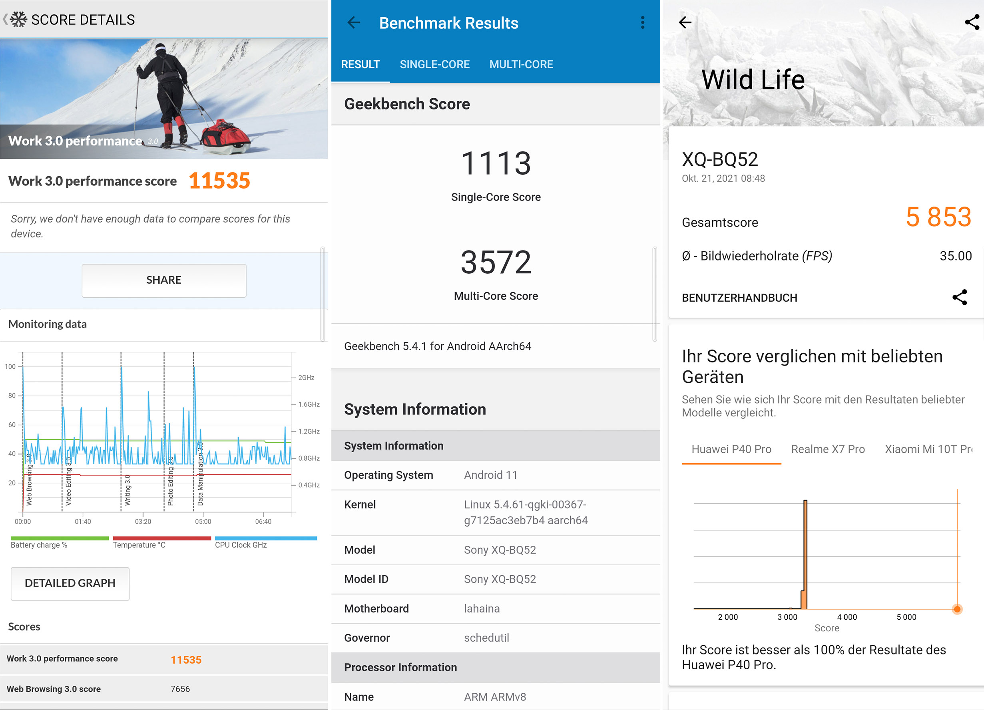This screenshot has width=984, height=710.
Task: Click Battery charge % legend entry
Action: (60, 542)
